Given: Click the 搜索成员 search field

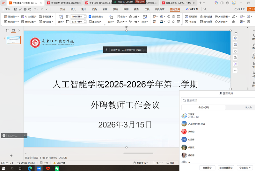Looking at the screenshot, I should 218,100.
